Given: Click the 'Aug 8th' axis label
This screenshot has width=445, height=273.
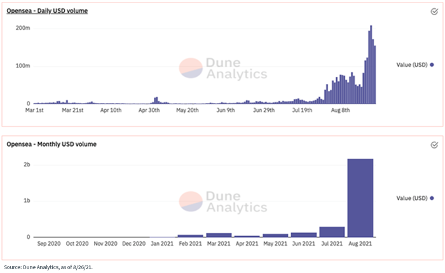Looking at the screenshot, I should [340, 110].
